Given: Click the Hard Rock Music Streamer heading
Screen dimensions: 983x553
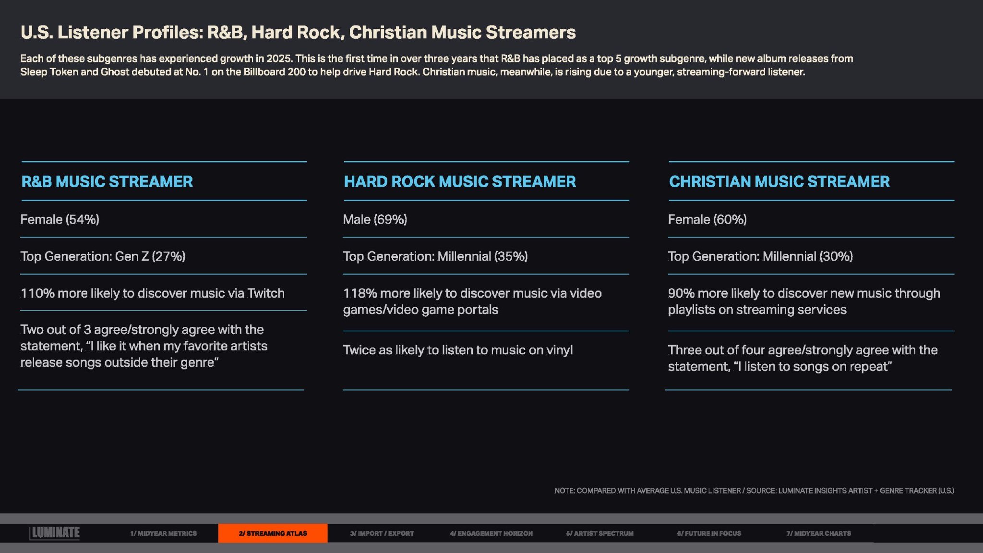Looking at the screenshot, I should click(x=459, y=181).
